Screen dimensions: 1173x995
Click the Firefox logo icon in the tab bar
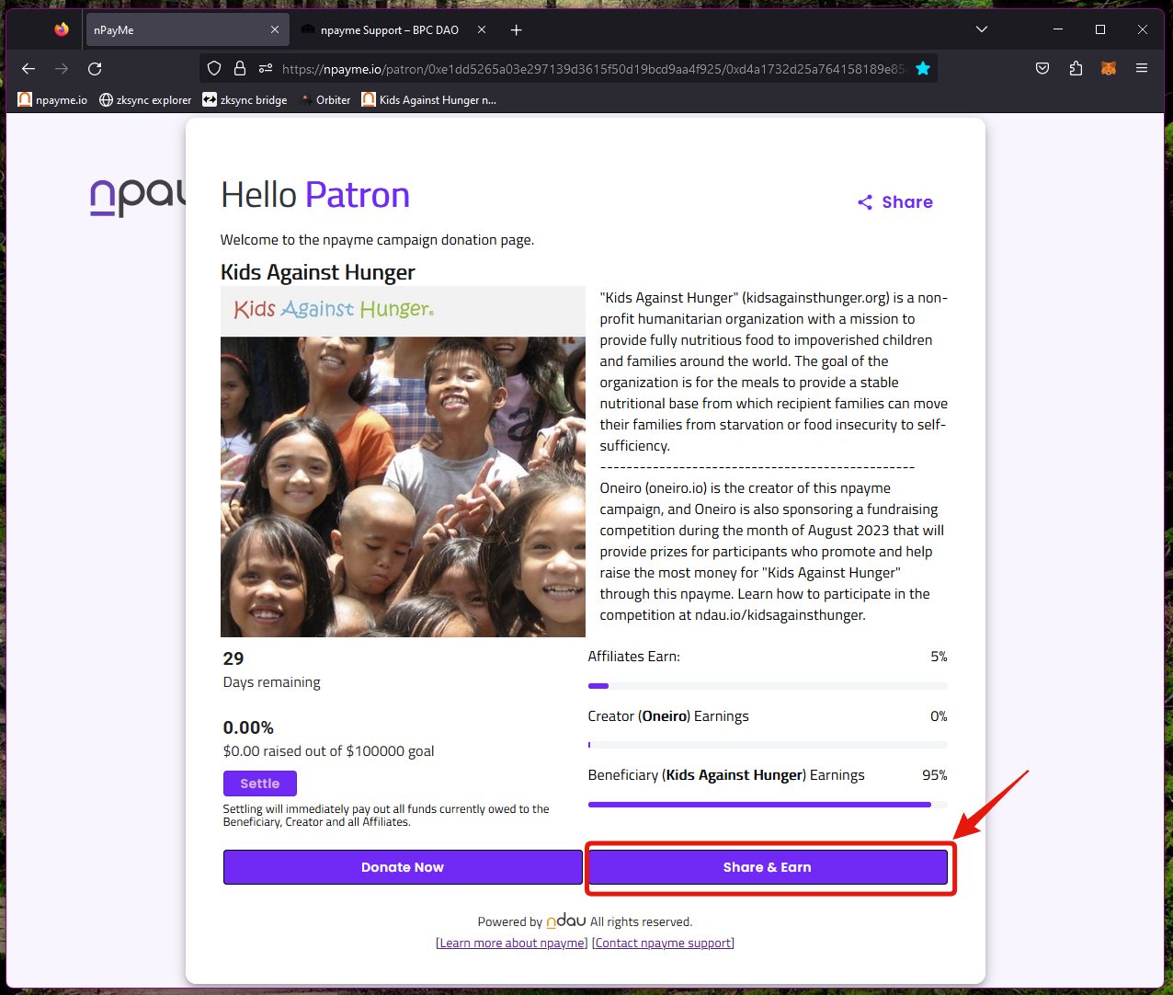(x=62, y=29)
